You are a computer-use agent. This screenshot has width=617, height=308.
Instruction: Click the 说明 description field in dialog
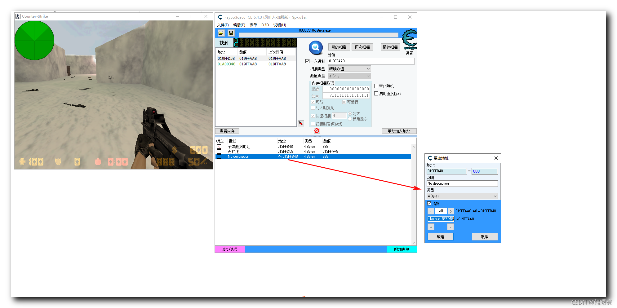coord(462,183)
